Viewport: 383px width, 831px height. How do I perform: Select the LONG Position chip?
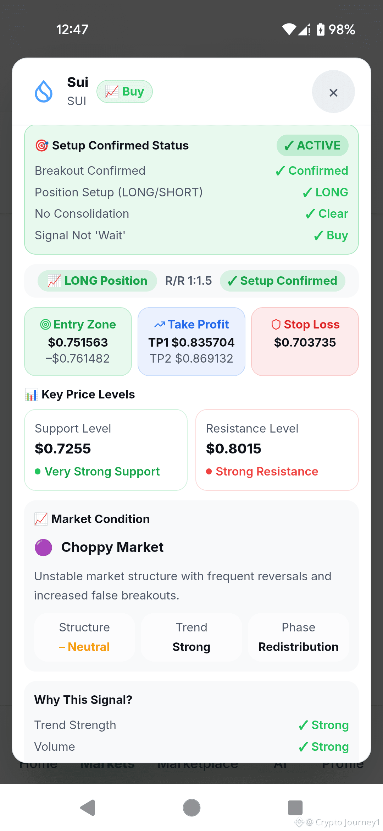click(x=98, y=281)
